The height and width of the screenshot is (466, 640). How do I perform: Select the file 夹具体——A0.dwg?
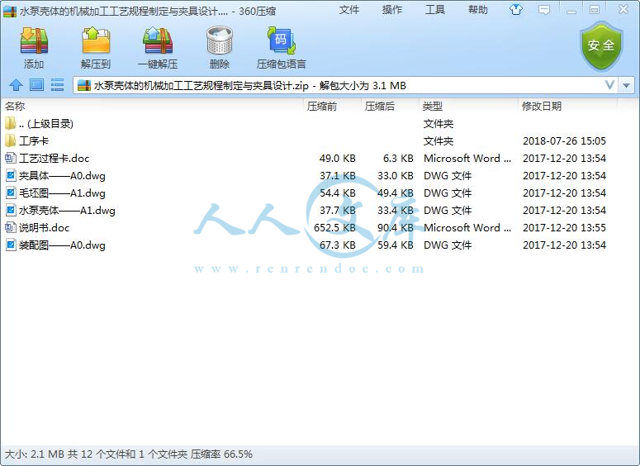62,176
